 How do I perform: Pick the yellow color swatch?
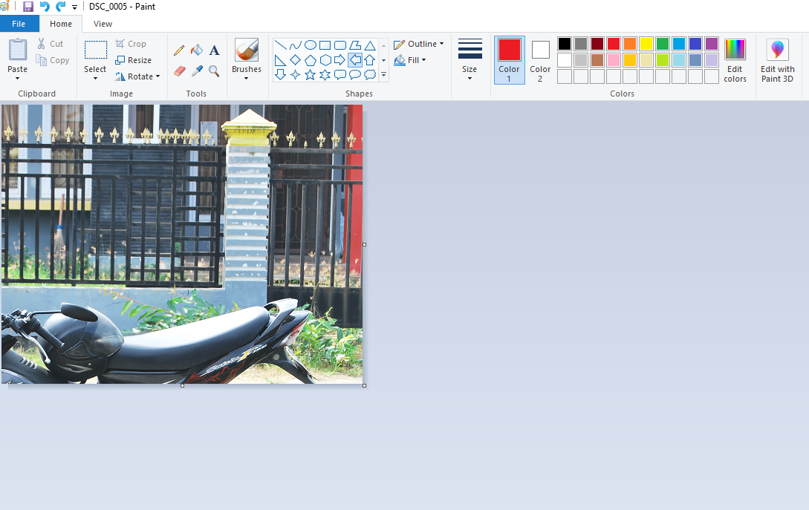click(x=646, y=44)
